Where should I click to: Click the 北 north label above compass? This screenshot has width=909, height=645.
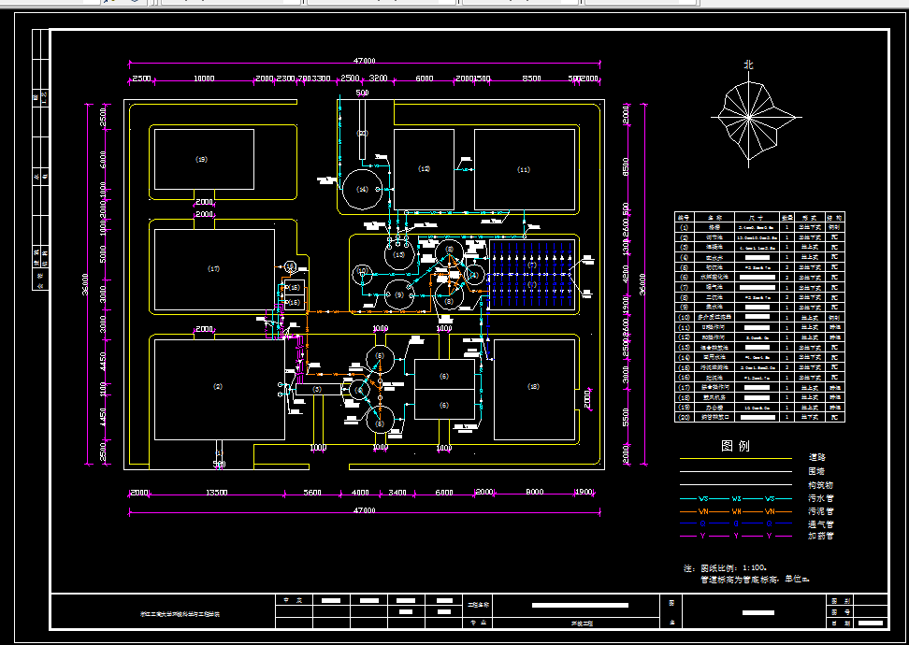tap(749, 64)
